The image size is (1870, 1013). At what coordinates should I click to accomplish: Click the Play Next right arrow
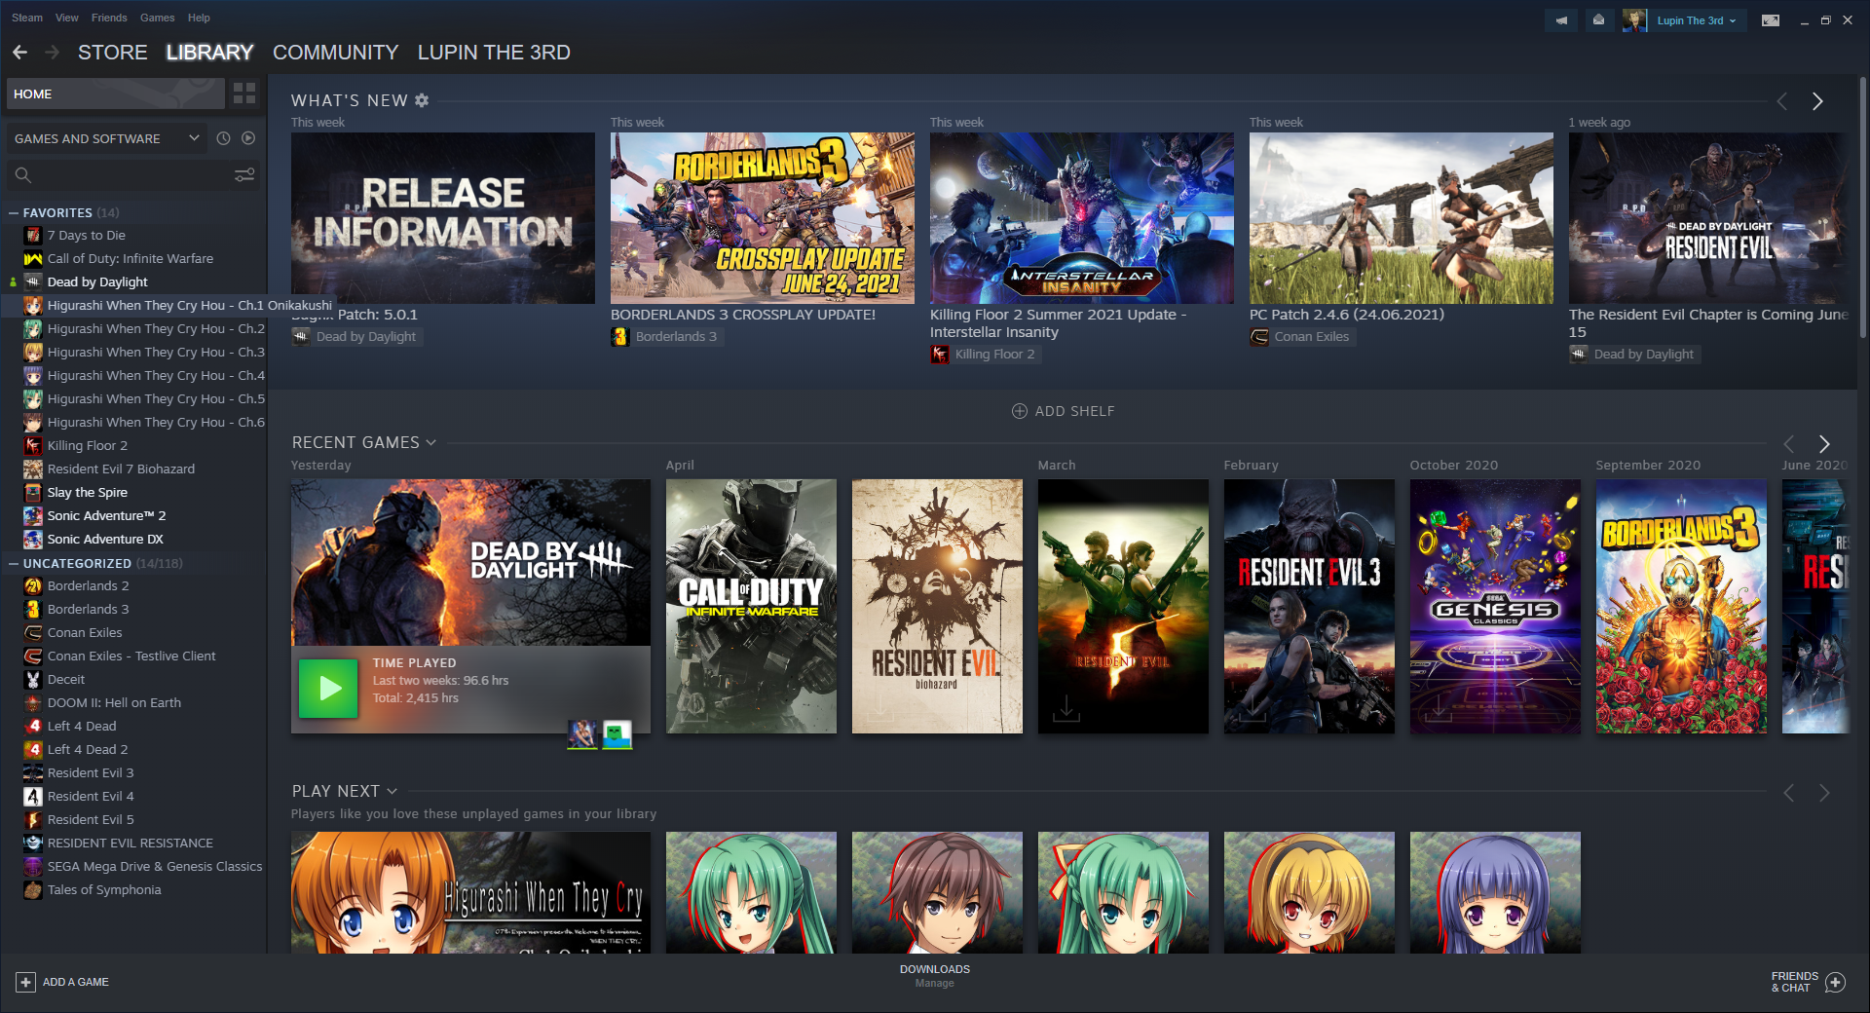coord(1824,793)
